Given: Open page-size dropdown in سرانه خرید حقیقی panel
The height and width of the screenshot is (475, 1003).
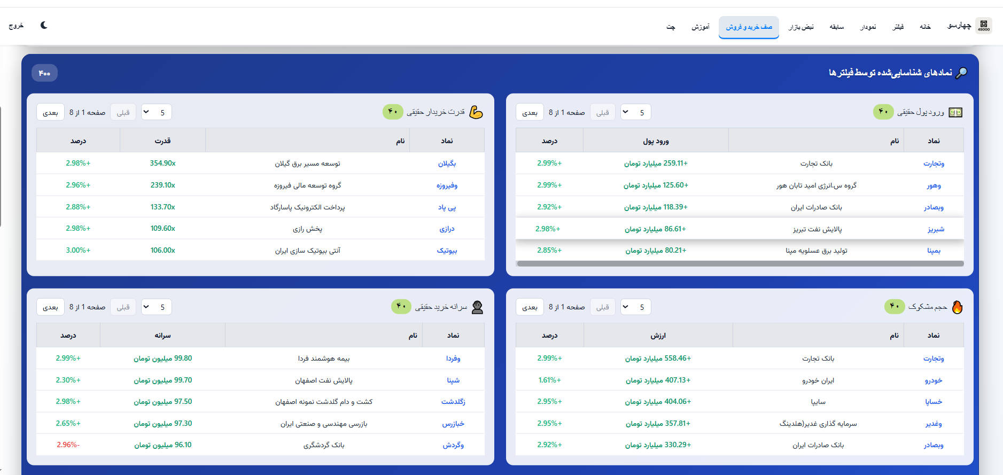Looking at the screenshot, I should pos(156,307).
